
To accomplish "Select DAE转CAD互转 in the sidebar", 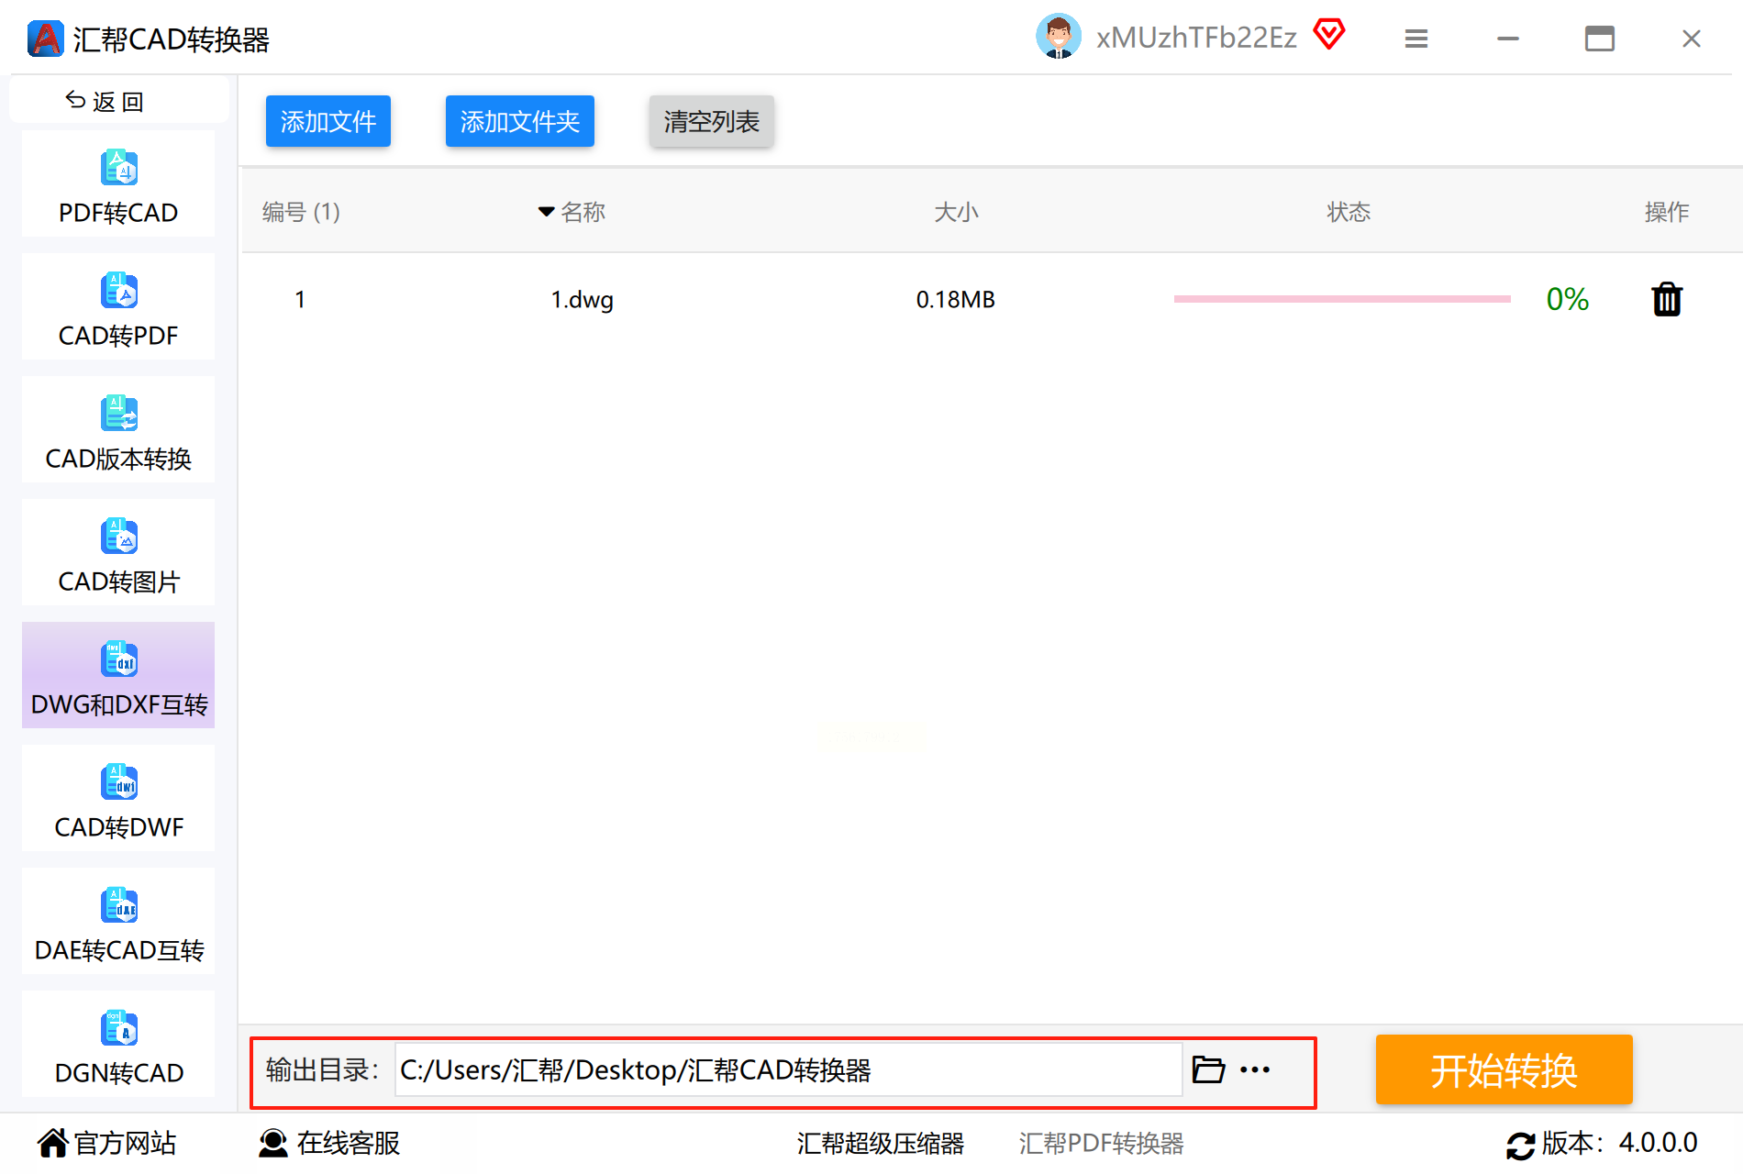I will point(118,922).
